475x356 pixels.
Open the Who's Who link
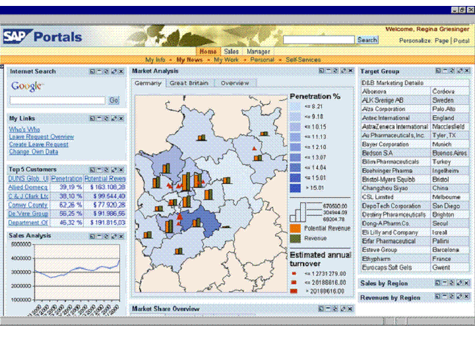click(x=24, y=129)
